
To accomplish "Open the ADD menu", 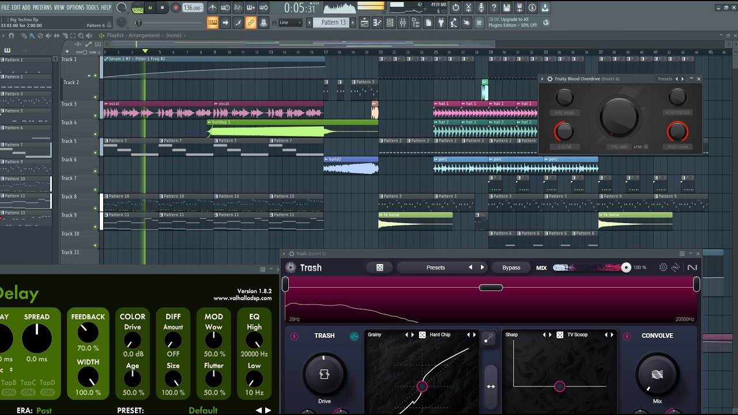I will point(27,7).
